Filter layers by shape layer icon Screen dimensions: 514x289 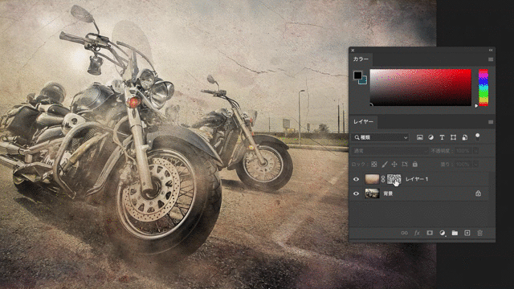point(453,137)
